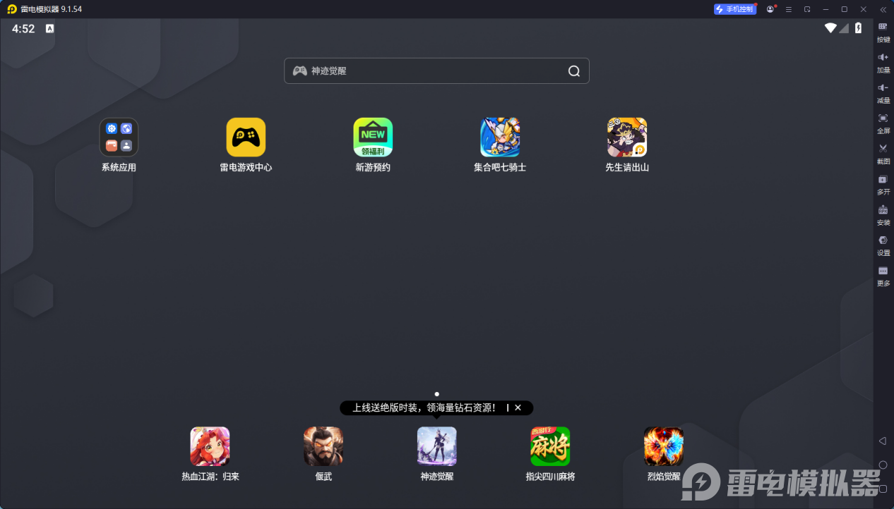Image resolution: width=894 pixels, height=509 pixels.
Task: Enter 全屏 fullscreen mode
Action: 883,123
